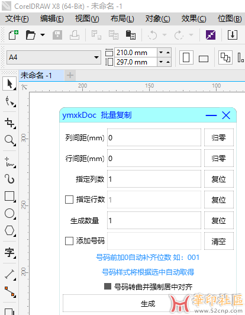Viewport: 245px width, 315px height.
Task: Click the Copy icon in toolbar
Action: [x=114, y=35]
